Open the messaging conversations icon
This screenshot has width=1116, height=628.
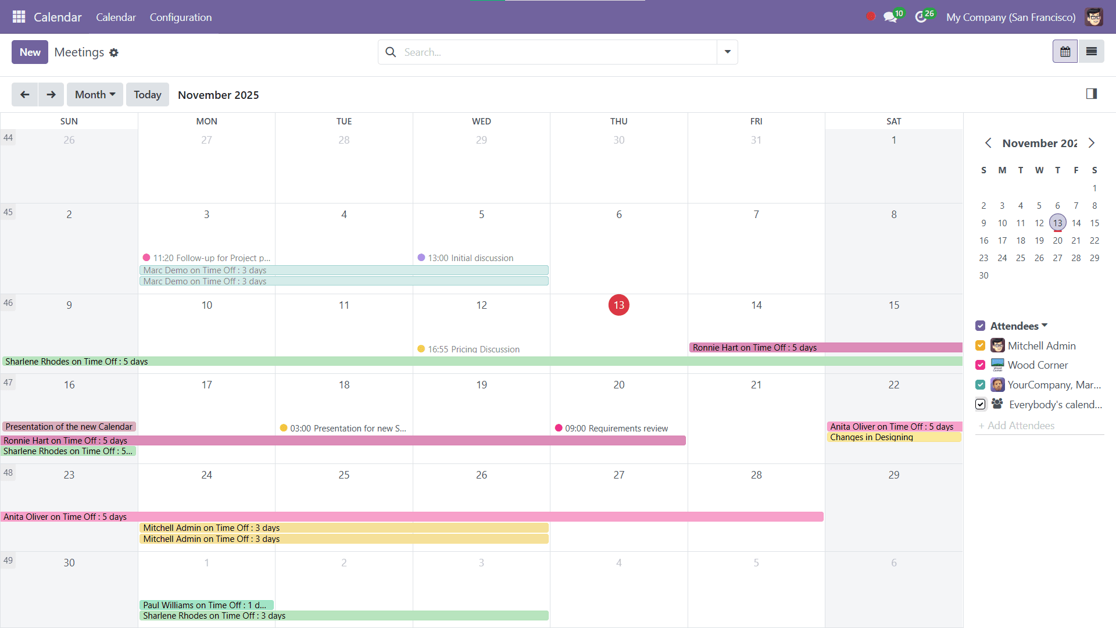click(890, 17)
